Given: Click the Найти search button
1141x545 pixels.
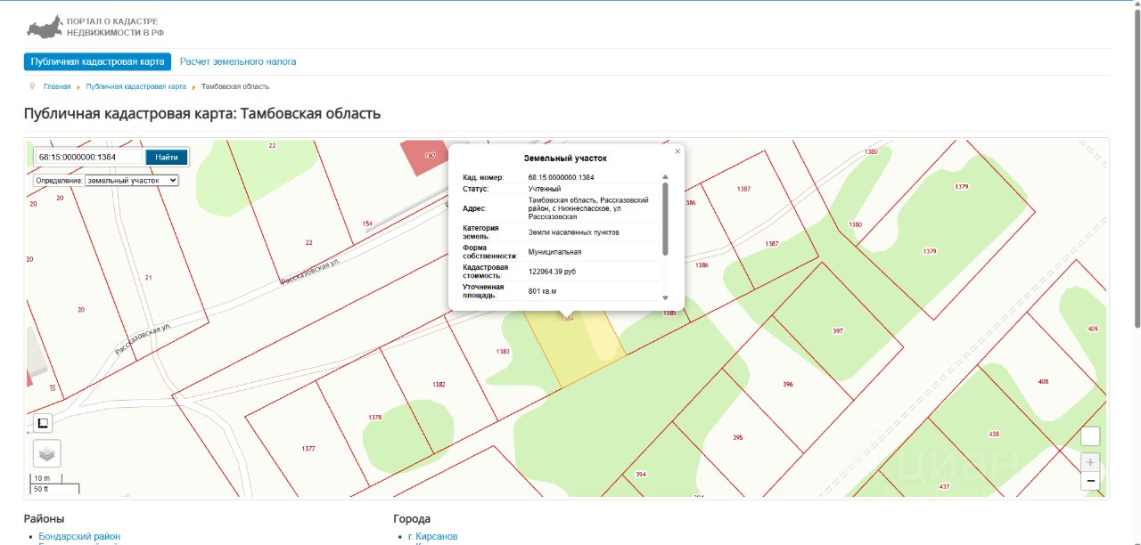Looking at the screenshot, I should pos(167,157).
